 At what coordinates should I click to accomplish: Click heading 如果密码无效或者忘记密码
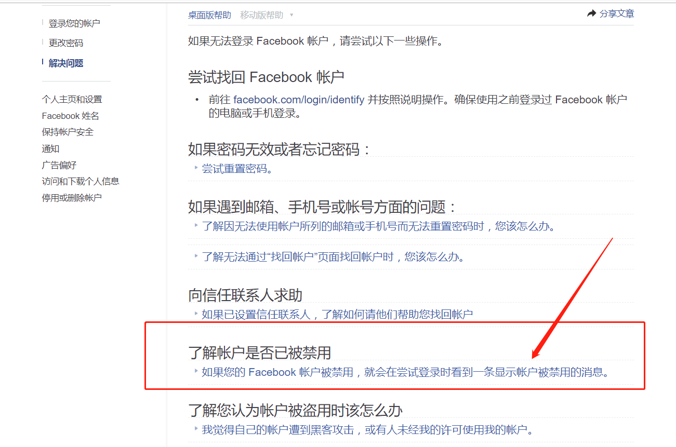280,150
